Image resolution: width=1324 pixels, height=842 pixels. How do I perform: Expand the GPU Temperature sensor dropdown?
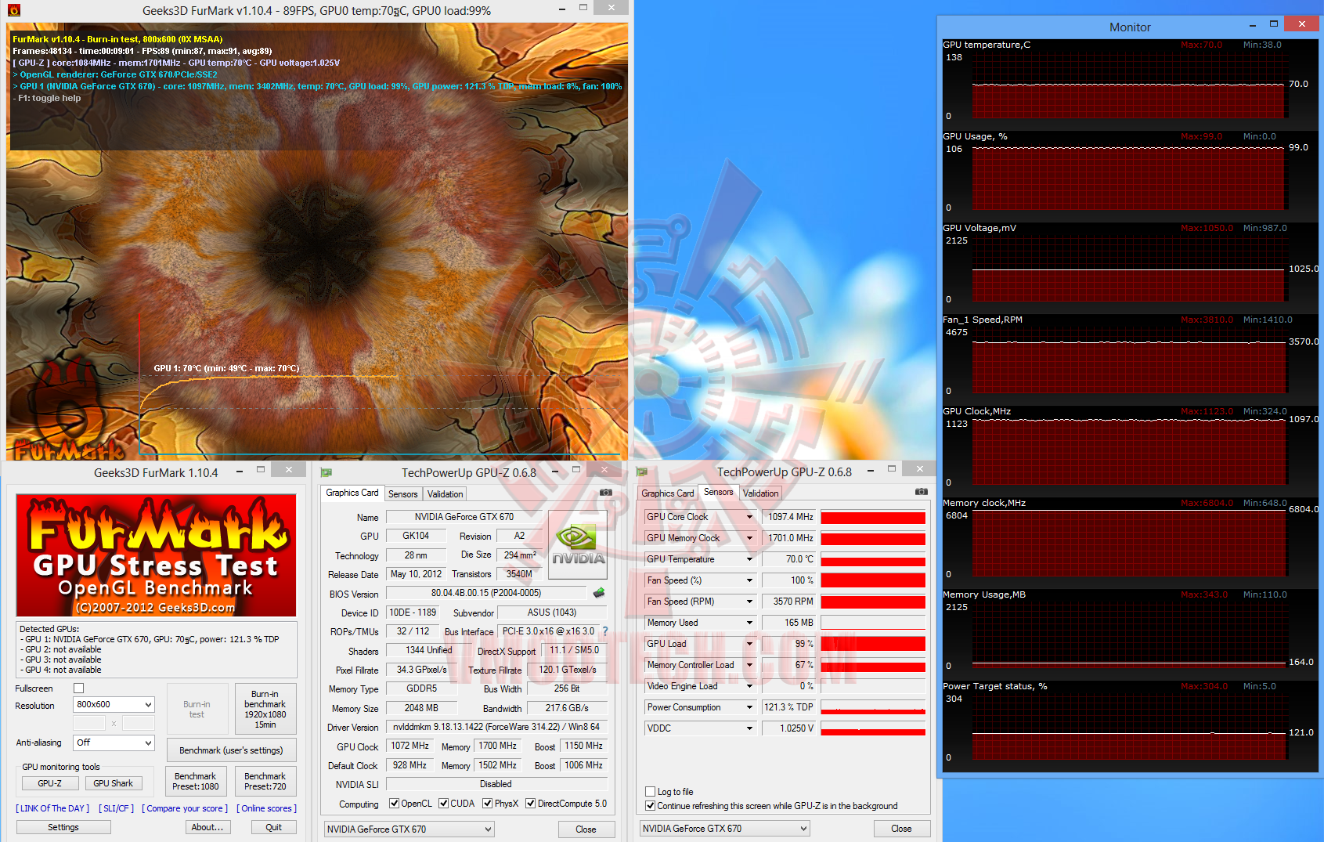pyautogui.click(x=749, y=559)
